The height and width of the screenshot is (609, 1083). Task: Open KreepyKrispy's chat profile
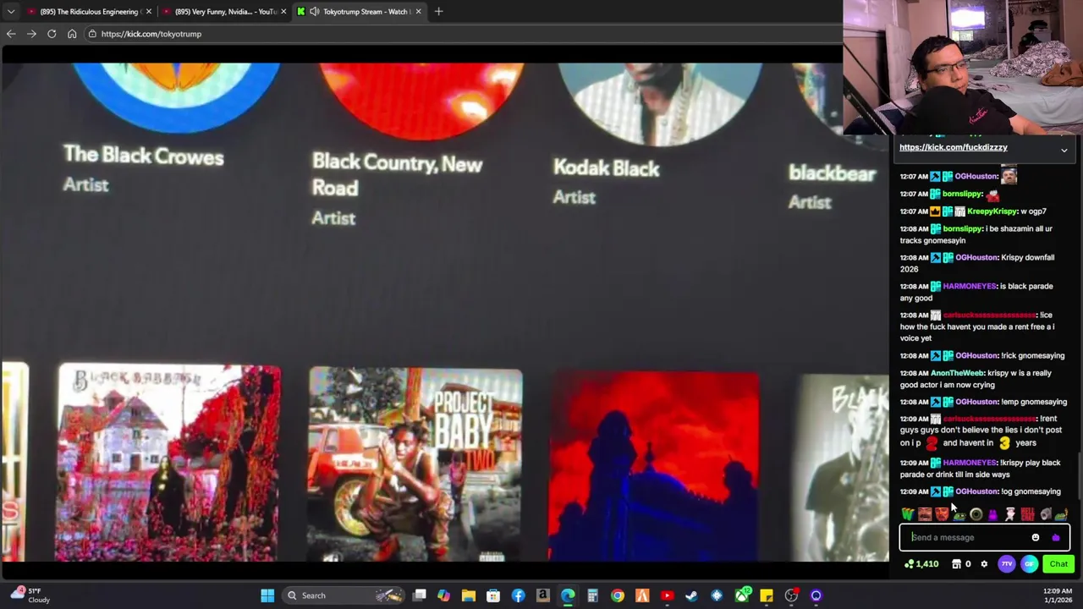[x=992, y=211]
